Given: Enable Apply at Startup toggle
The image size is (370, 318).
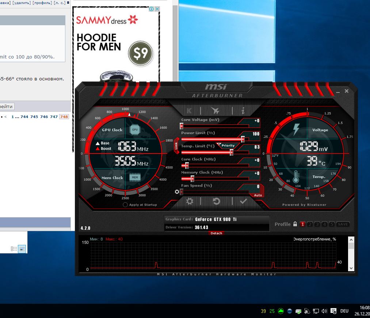Looking at the screenshot, I should coord(125,205).
